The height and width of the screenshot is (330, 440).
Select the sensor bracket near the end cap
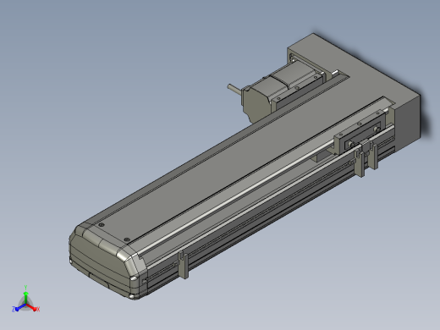click(x=184, y=264)
